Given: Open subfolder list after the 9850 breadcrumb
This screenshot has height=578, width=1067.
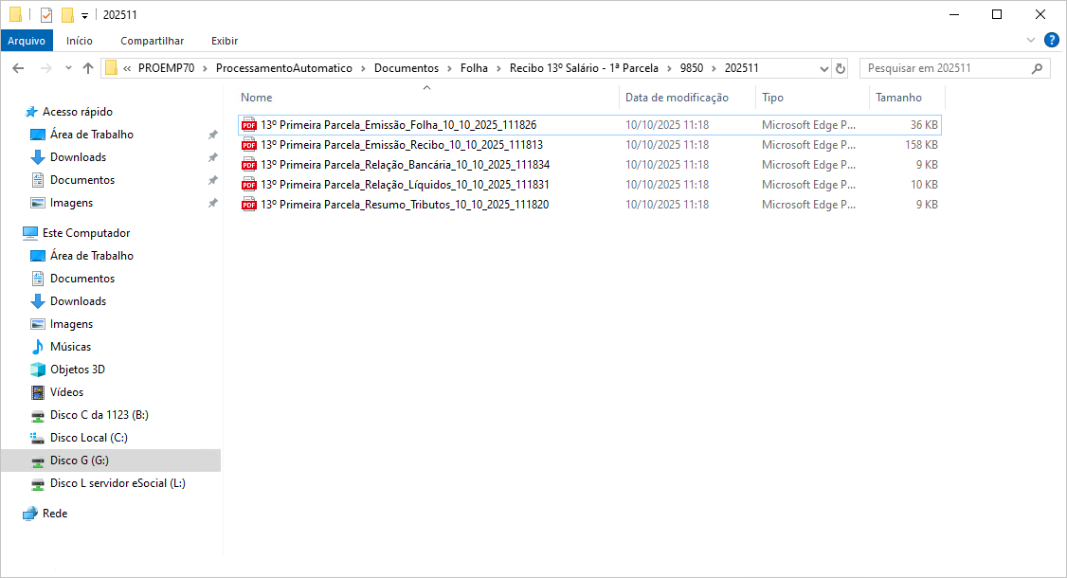Looking at the screenshot, I should 714,68.
